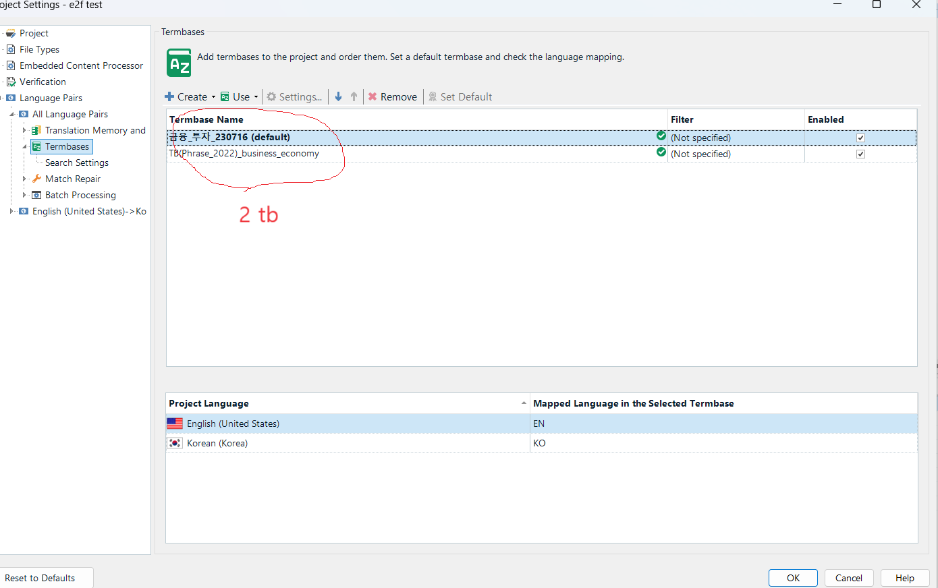The image size is (938, 588).
Task: Click the File Types icon
Action: [11, 49]
